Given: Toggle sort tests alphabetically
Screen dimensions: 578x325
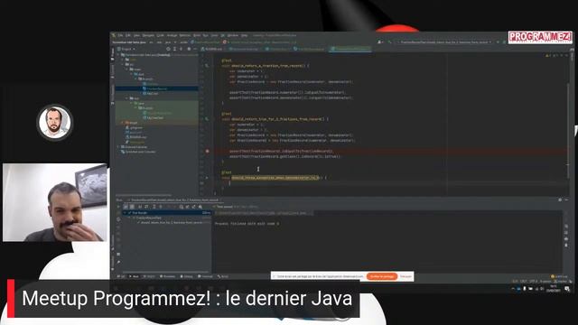Looking at the screenshot, I should 140,207.
